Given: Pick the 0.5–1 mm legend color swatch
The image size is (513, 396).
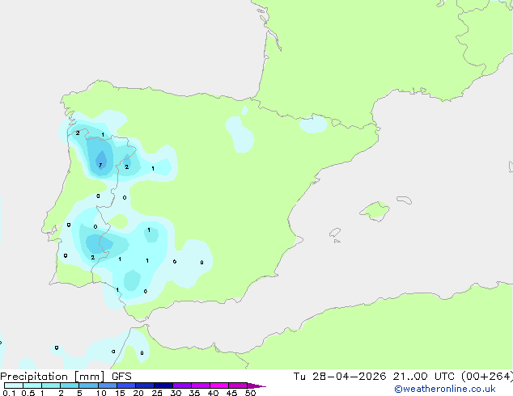Looking at the screenshot, I should 32,385.
